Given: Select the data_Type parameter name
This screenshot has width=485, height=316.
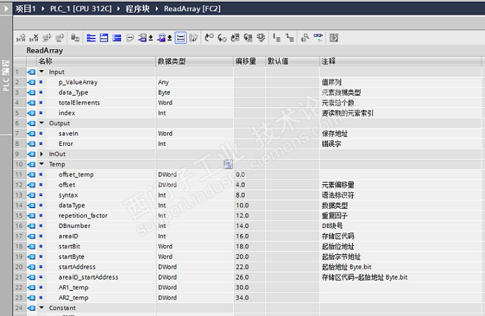Looking at the screenshot, I should pyautogui.click(x=73, y=92).
